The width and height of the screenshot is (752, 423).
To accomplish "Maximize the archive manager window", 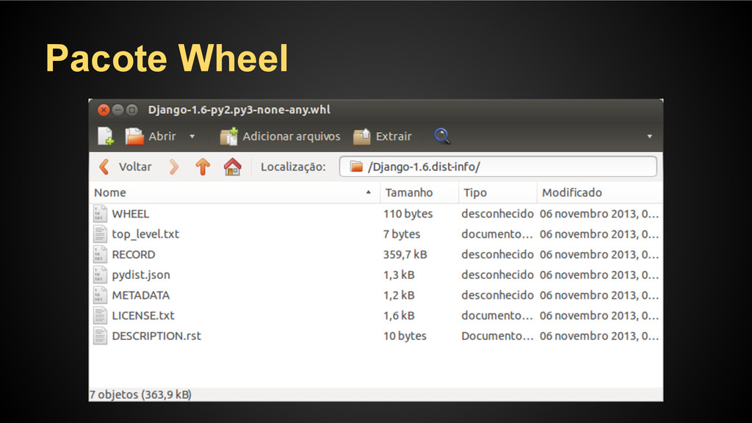I will point(132,110).
